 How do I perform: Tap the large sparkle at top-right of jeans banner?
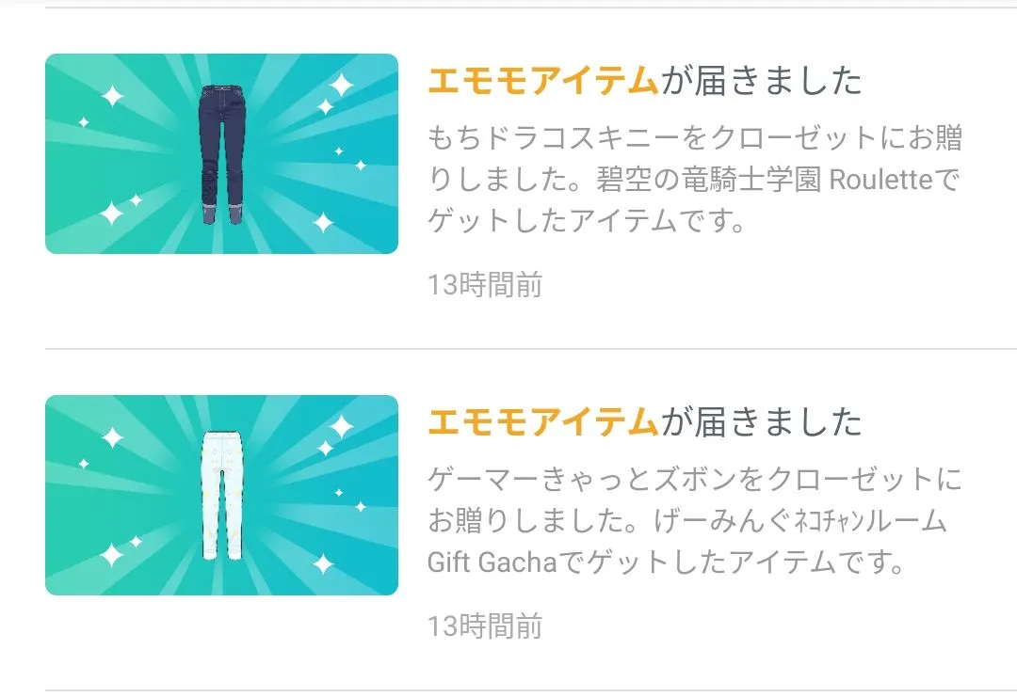tap(341, 85)
